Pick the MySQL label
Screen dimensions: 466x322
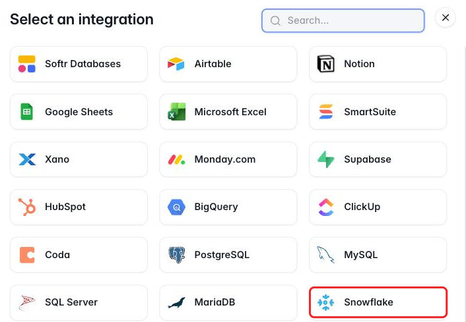point(361,255)
